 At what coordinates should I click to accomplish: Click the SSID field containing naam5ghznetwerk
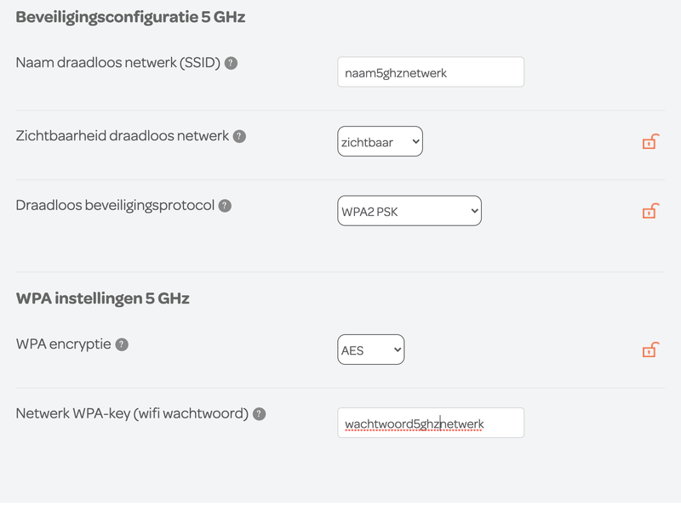[430, 72]
